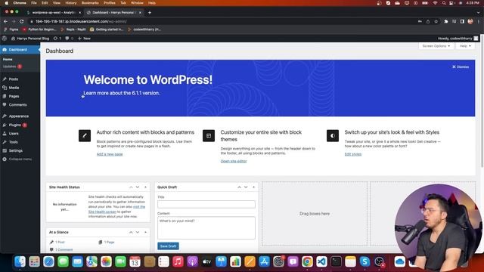The width and height of the screenshot is (484, 272).
Task: Click + New in admin bar
Action: [x=84, y=39]
